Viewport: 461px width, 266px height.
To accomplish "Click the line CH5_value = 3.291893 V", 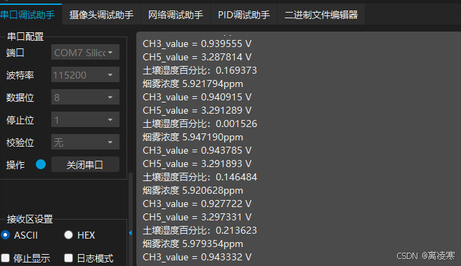I will [x=197, y=164].
